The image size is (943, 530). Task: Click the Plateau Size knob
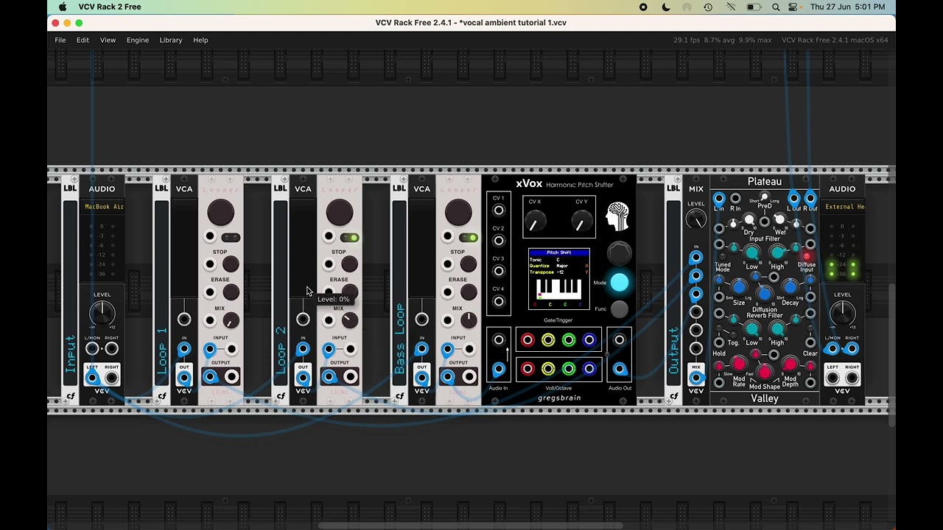[739, 287]
